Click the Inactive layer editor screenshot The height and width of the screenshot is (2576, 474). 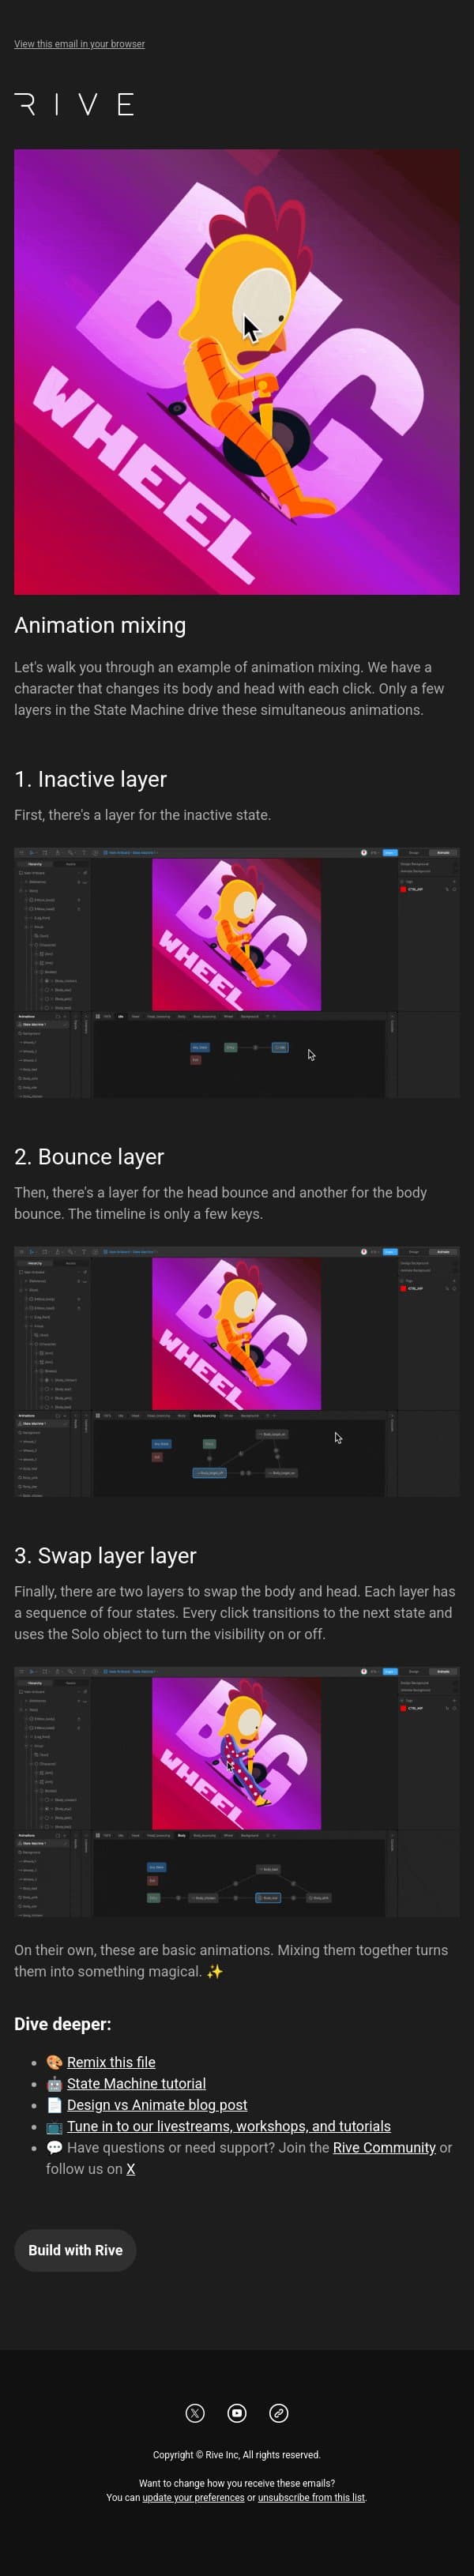[x=237, y=973]
